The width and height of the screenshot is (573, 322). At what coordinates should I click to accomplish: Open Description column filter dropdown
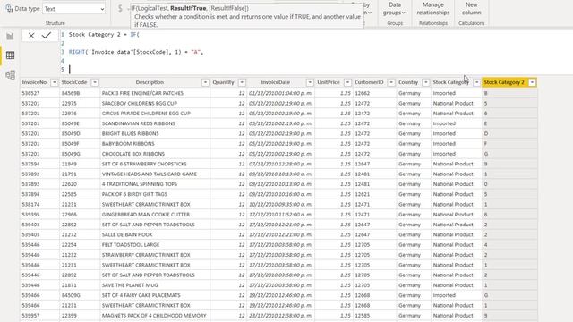(x=205, y=82)
